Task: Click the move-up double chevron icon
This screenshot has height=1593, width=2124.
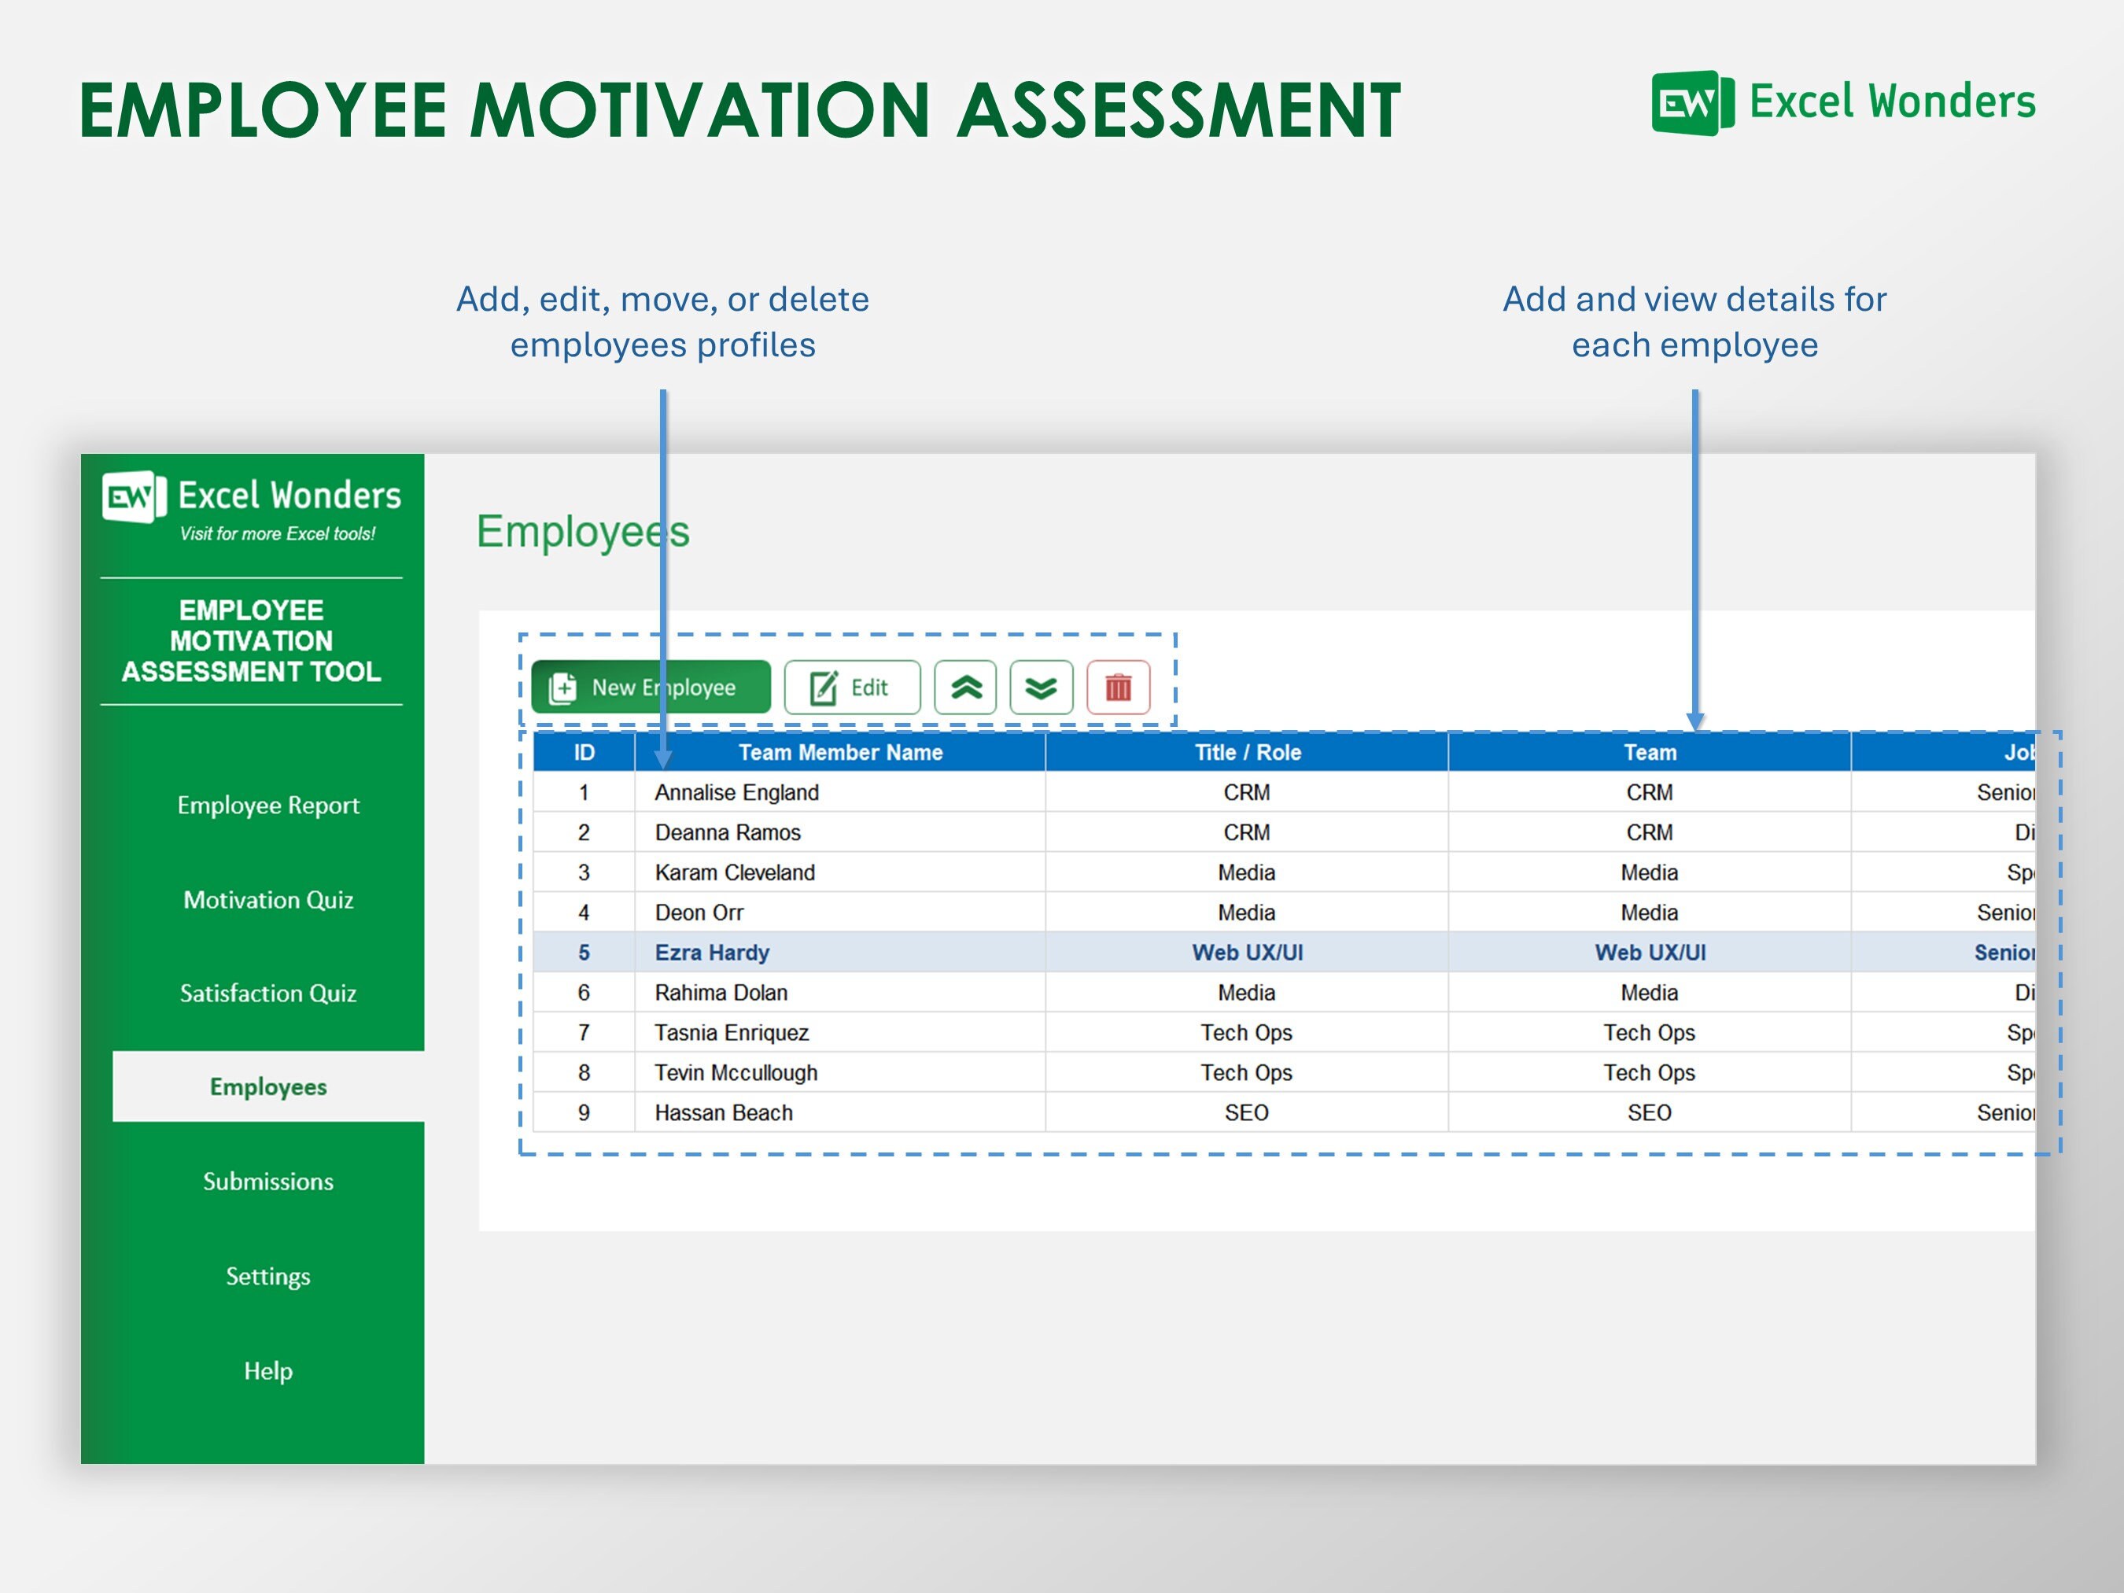Action: click(x=966, y=687)
